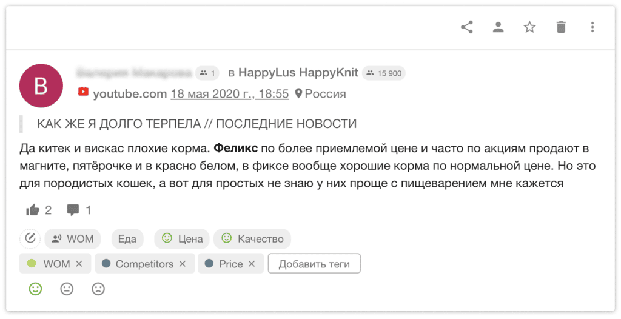Click the highlighted word Феликс
Viewport: 621px width, 319px height.
[x=236, y=149]
